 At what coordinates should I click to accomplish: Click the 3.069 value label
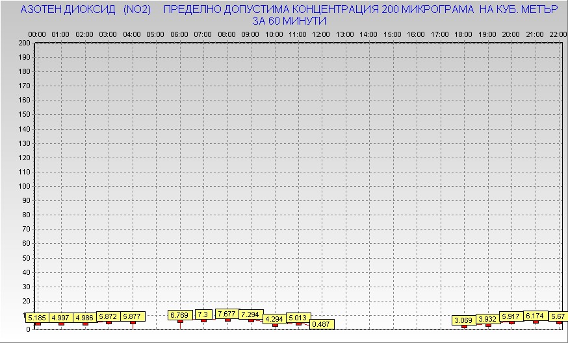(x=464, y=320)
